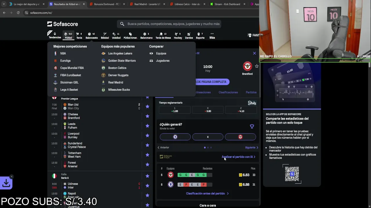Toggle favorite star for Sunderland Crystal Palace
The width and height of the screenshot is (371, 208).
(147, 145)
